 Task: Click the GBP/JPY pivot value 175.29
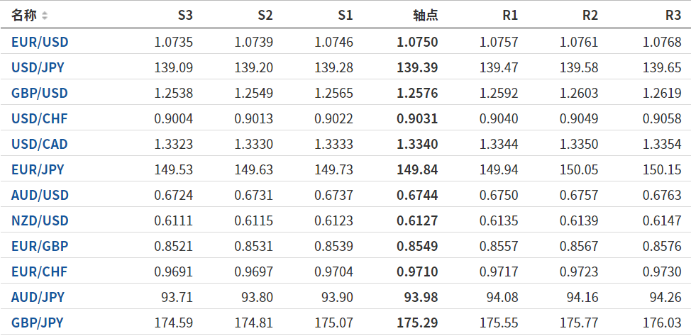coord(417,323)
